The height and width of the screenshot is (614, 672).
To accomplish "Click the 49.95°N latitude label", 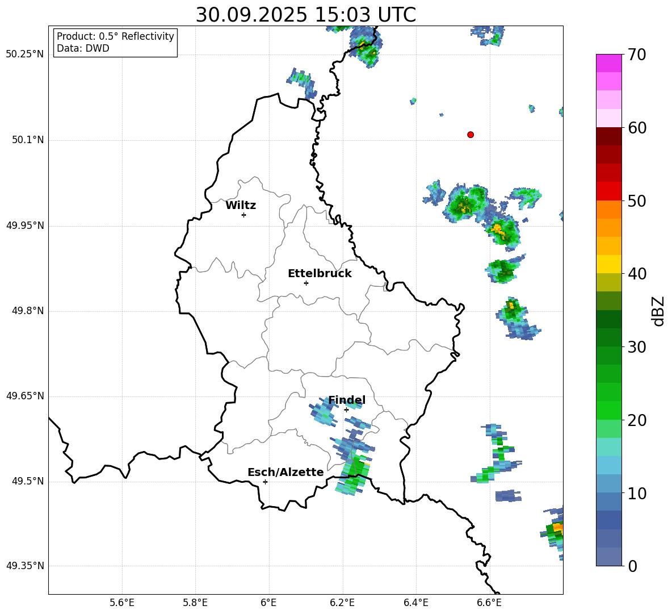I will tap(25, 225).
